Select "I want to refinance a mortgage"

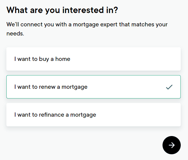tap(93, 115)
